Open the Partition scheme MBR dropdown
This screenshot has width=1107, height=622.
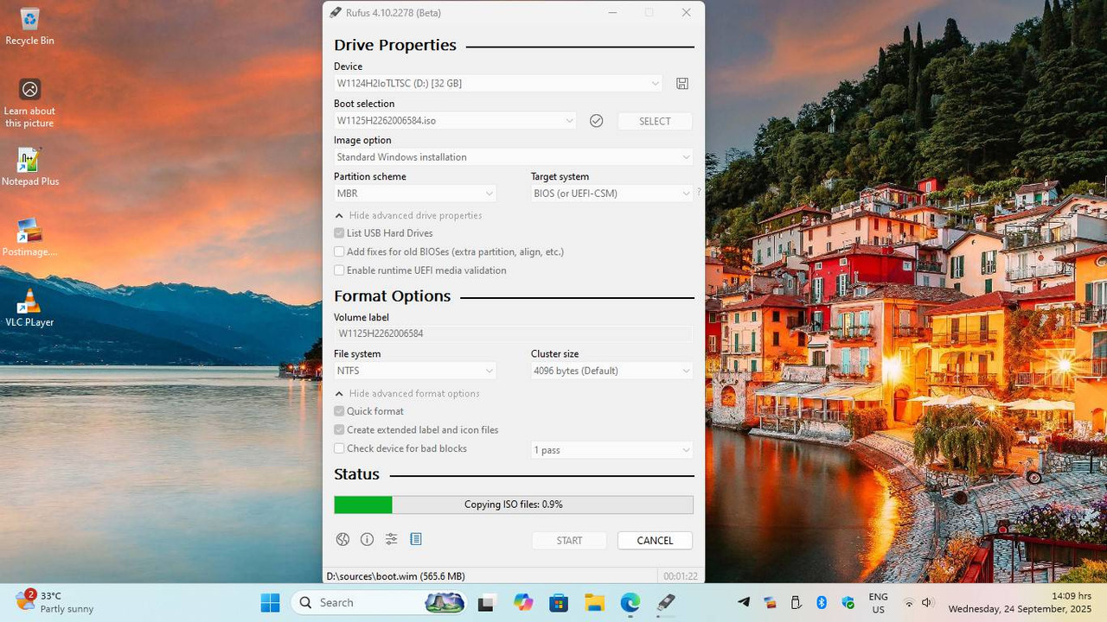pyautogui.click(x=415, y=194)
